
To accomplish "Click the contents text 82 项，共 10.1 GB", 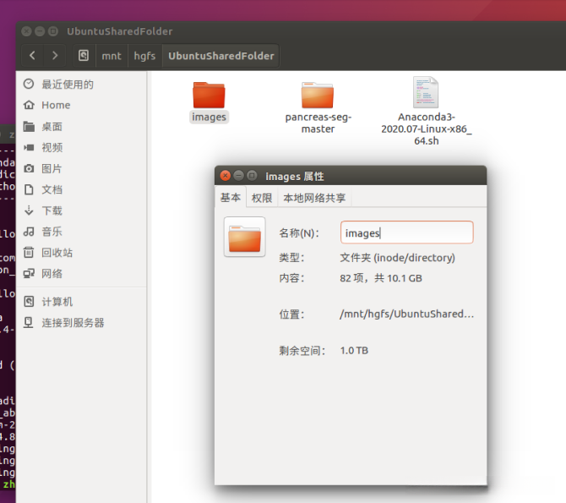I will click(381, 278).
